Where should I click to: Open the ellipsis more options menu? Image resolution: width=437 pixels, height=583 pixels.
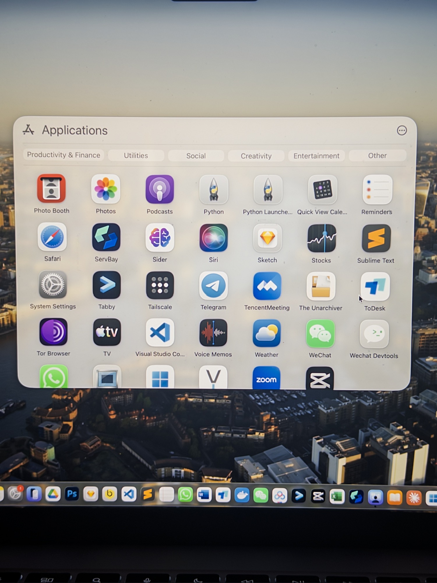pos(401,131)
